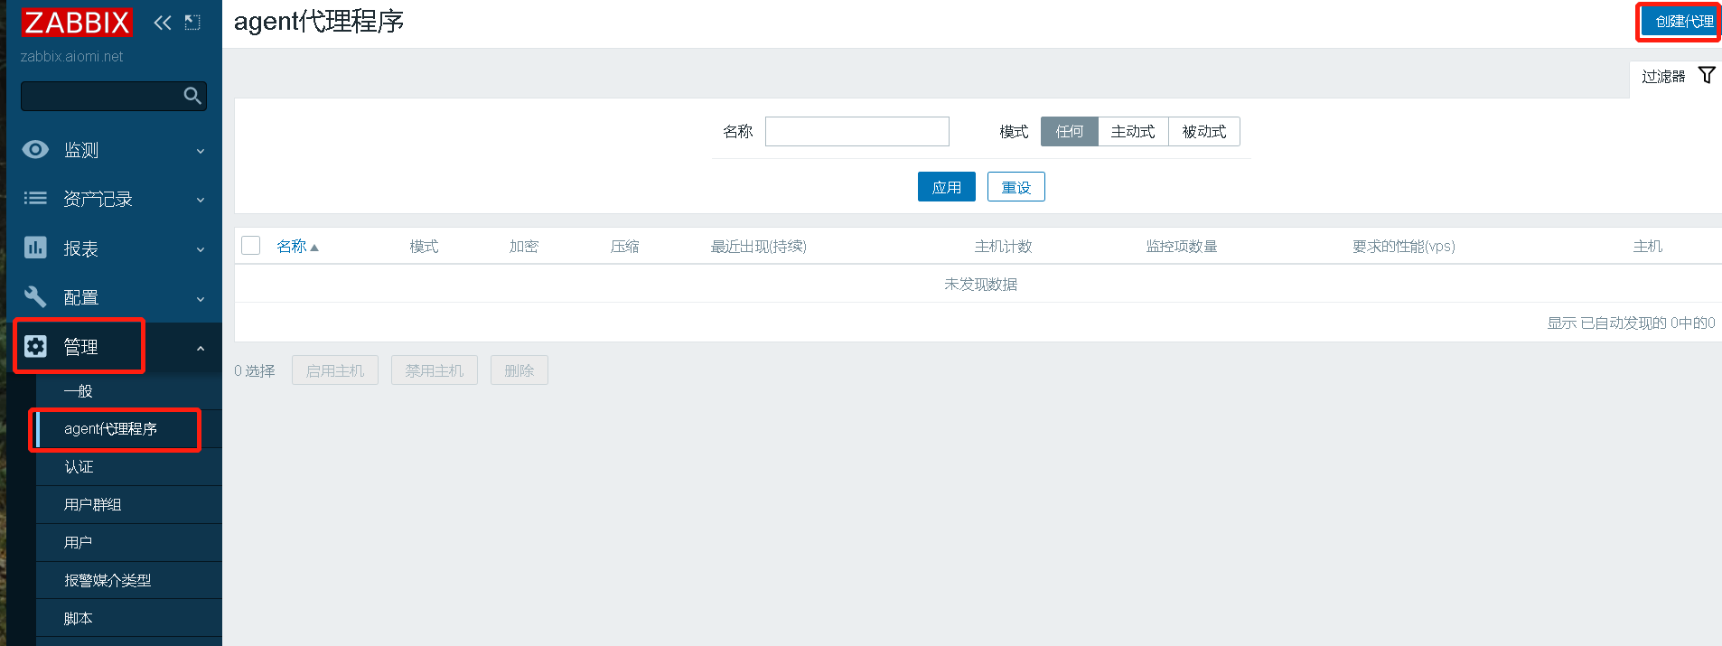The image size is (1722, 646).
Task: Click the 主机计数 column header
Action: pyautogui.click(x=1003, y=246)
